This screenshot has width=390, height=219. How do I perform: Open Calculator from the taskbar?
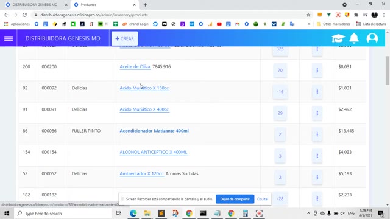tap(245, 214)
